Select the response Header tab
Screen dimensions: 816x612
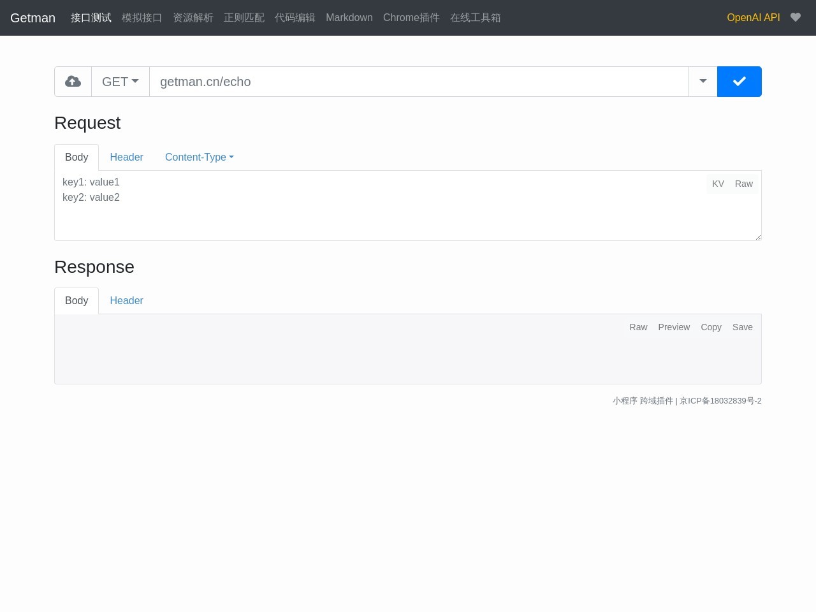coord(126,301)
